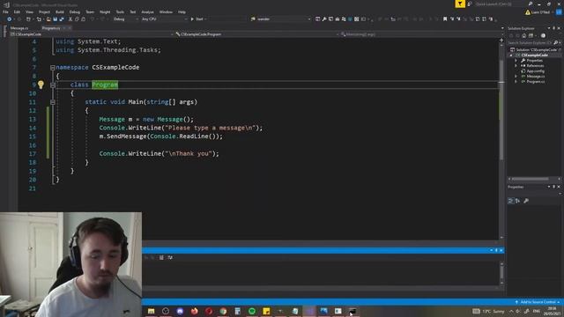Screen dimensions: 564x317
Task: Click the editor vertical scrollbar thumb
Action: click(501, 109)
